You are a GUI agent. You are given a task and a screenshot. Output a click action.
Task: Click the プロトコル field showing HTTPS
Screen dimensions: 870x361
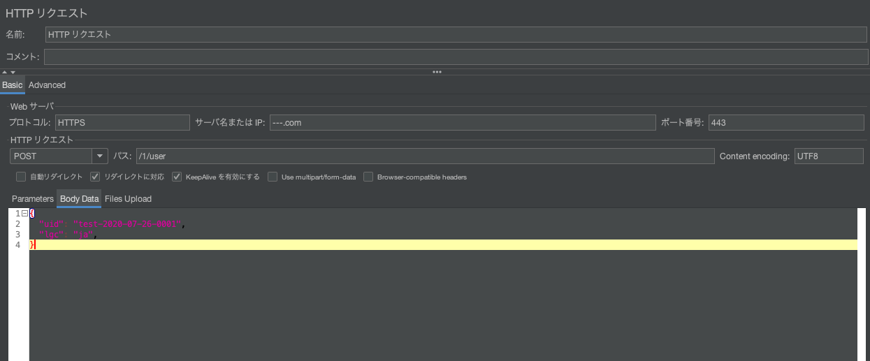coord(122,122)
